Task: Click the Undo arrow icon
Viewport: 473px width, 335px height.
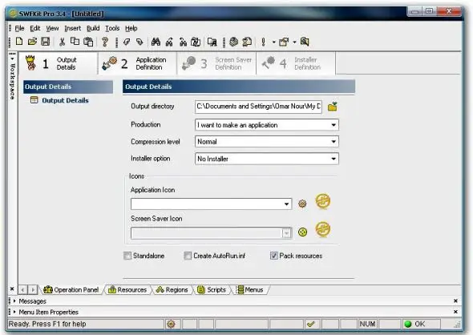Action: (x=127, y=42)
